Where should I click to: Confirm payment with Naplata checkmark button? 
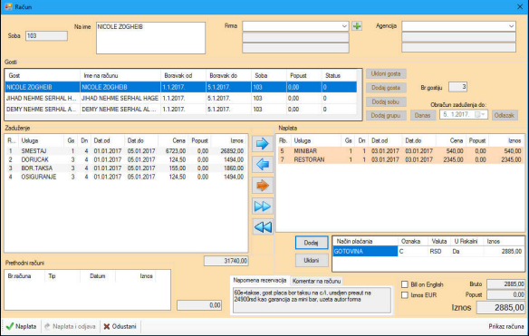pyautogui.click(x=21, y=327)
